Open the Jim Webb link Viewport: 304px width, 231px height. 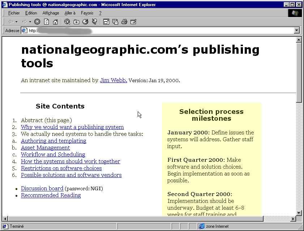[114, 80]
